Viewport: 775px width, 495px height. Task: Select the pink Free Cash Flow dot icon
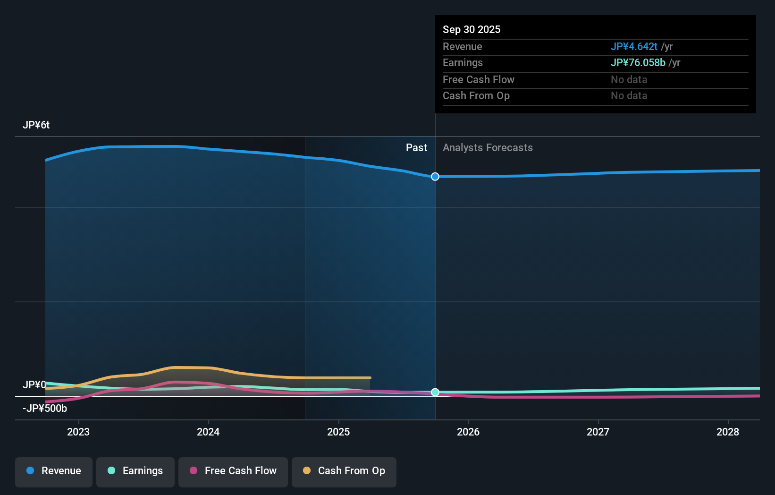193,471
